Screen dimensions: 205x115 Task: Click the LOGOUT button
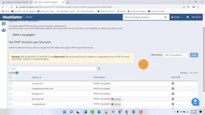tap(197, 17)
